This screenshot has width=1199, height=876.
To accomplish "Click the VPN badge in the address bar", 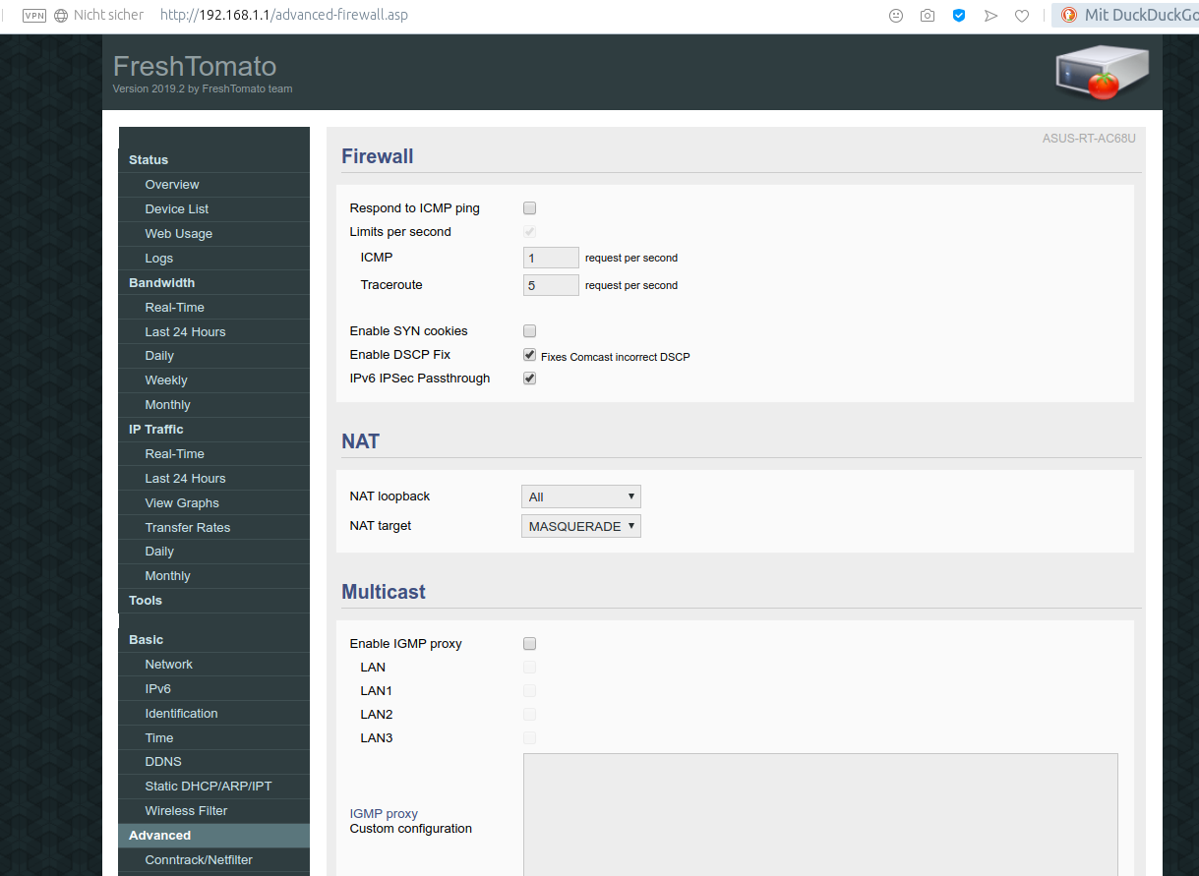I will 33,15.
